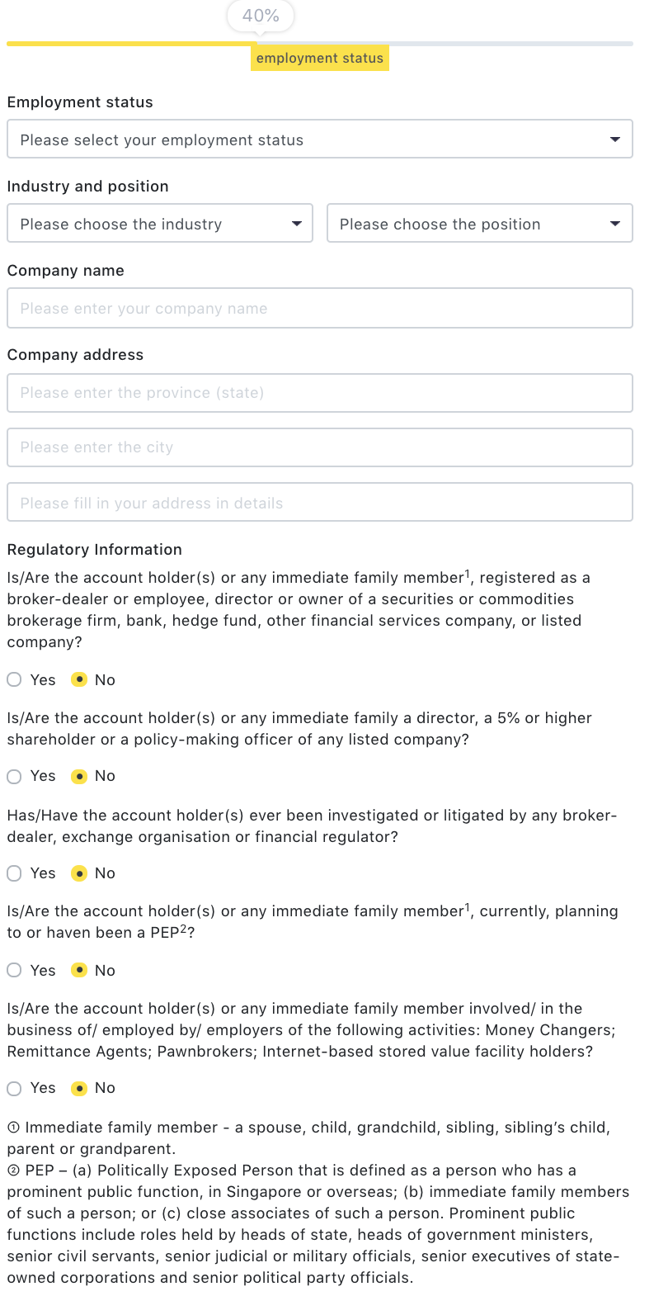This screenshot has height=1296, width=668.
Task: Click the detailed address input field
Action: (319, 503)
